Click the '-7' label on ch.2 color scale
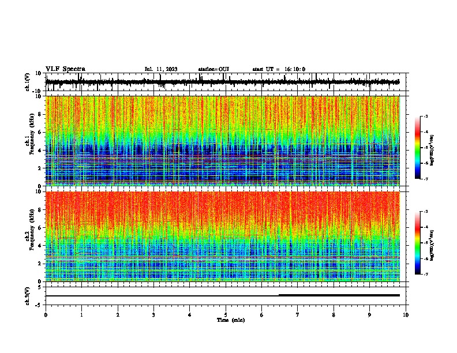This screenshot has height=353, width=457. (425, 274)
